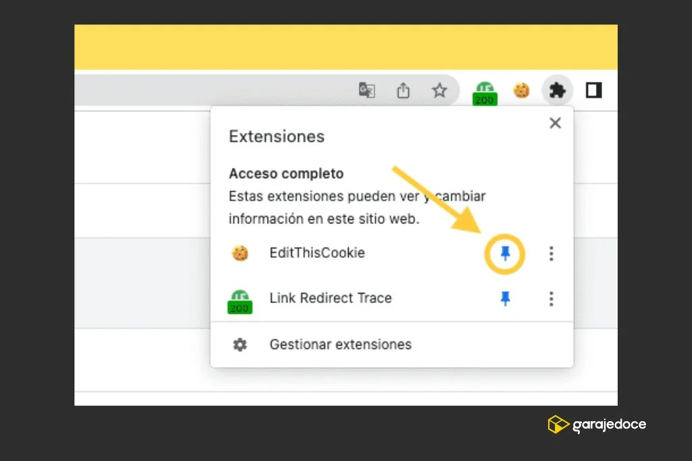Viewport: 692px width, 461px height.
Task: Open Gestionar extensiones
Action: (x=392, y=344)
